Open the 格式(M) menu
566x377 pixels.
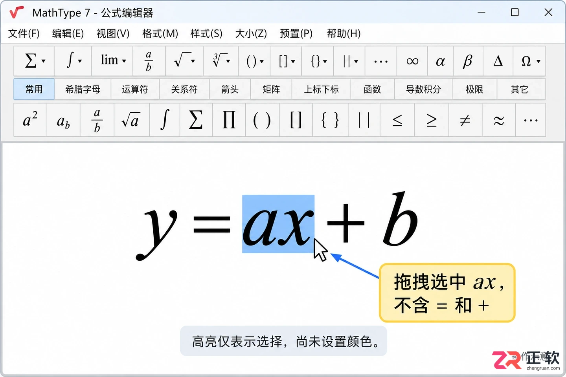coord(160,33)
